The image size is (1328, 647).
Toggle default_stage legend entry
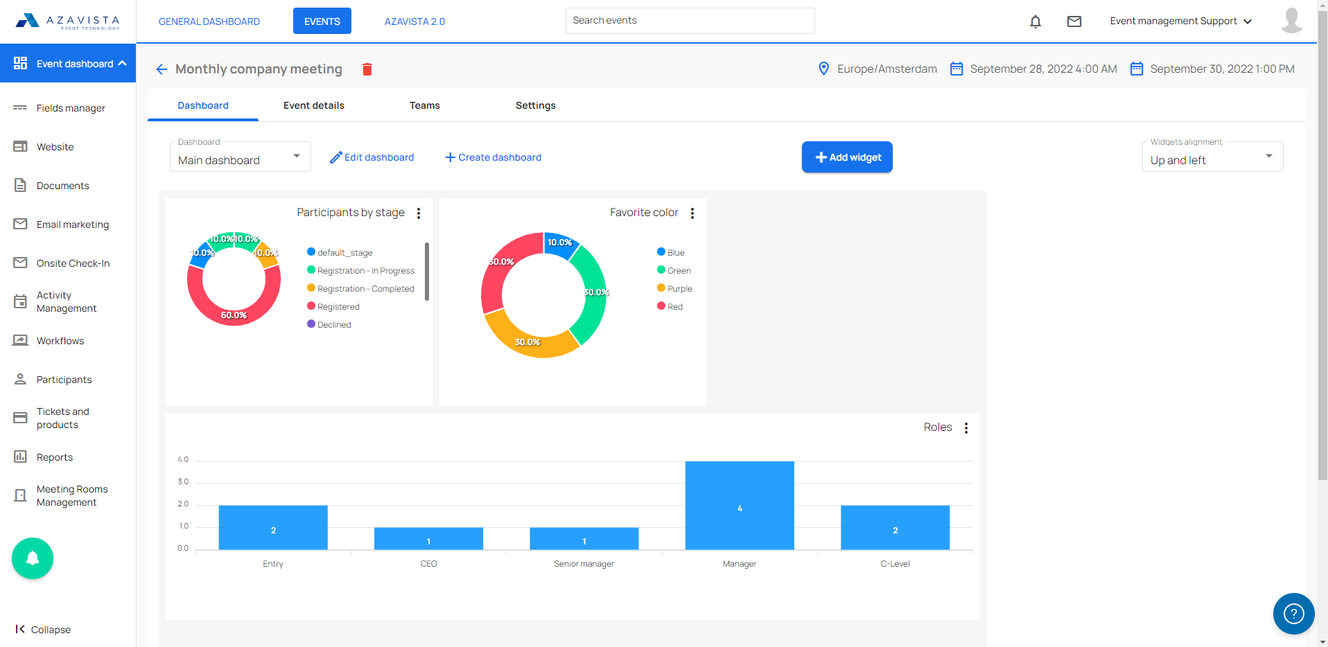click(340, 252)
